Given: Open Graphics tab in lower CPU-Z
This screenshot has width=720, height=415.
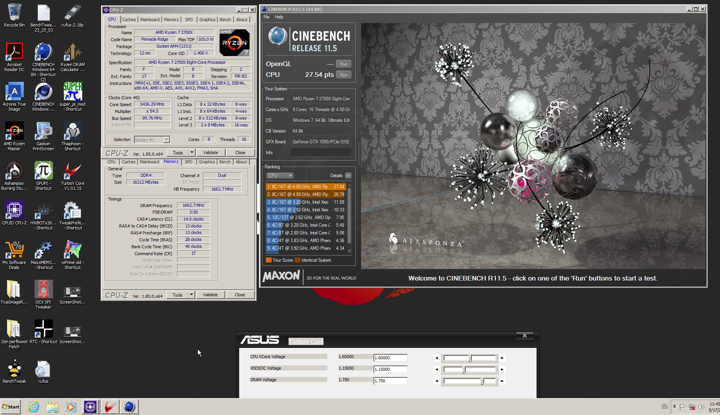Looking at the screenshot, I should click(207, 162).
